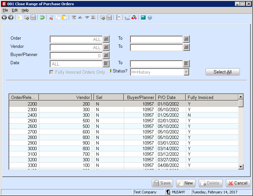Open the notebook notes icon
The height and width of the screenshot is (196, 253).
coord(118,17)
